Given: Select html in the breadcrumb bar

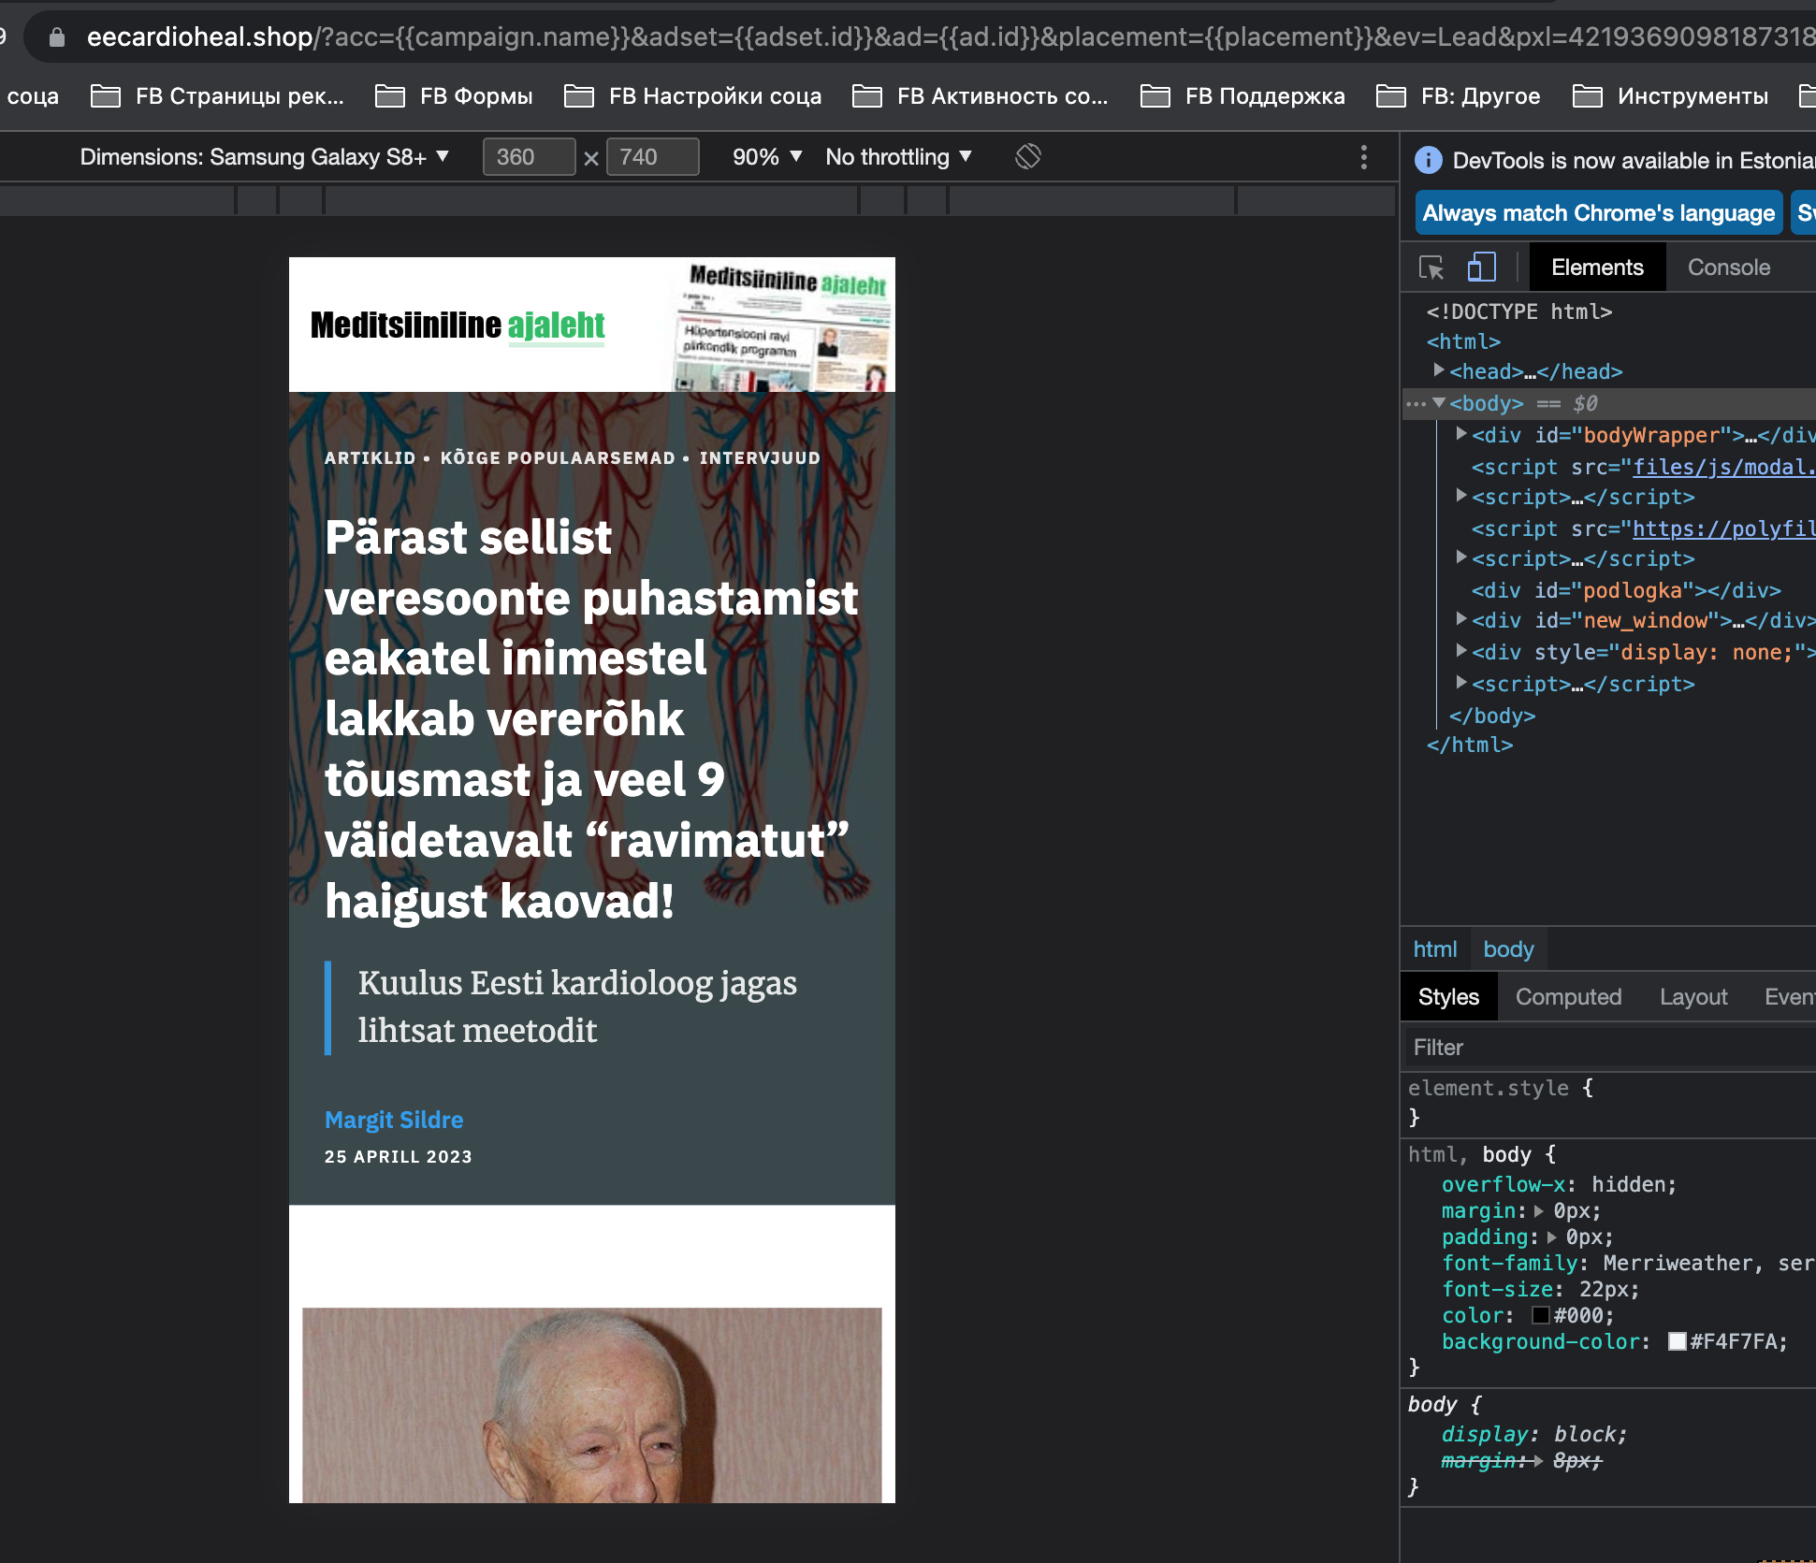Looking at the screenshot, I should pyautogui.click(x=1434, y=949).
